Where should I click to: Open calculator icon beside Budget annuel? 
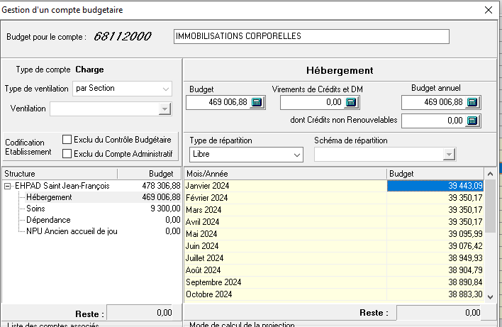[x=472, y=103]
